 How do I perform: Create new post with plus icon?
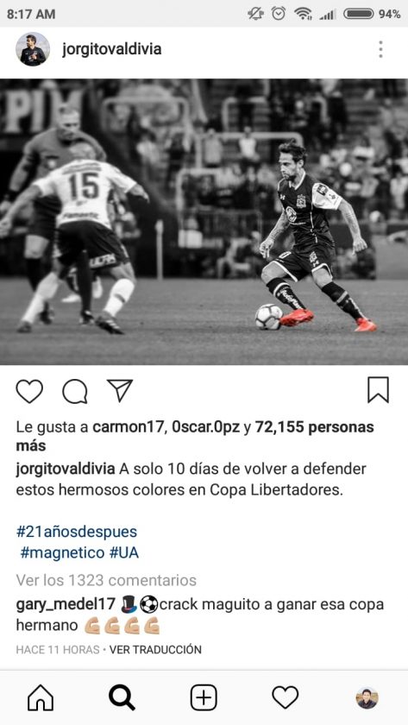(x=204, y=697)
